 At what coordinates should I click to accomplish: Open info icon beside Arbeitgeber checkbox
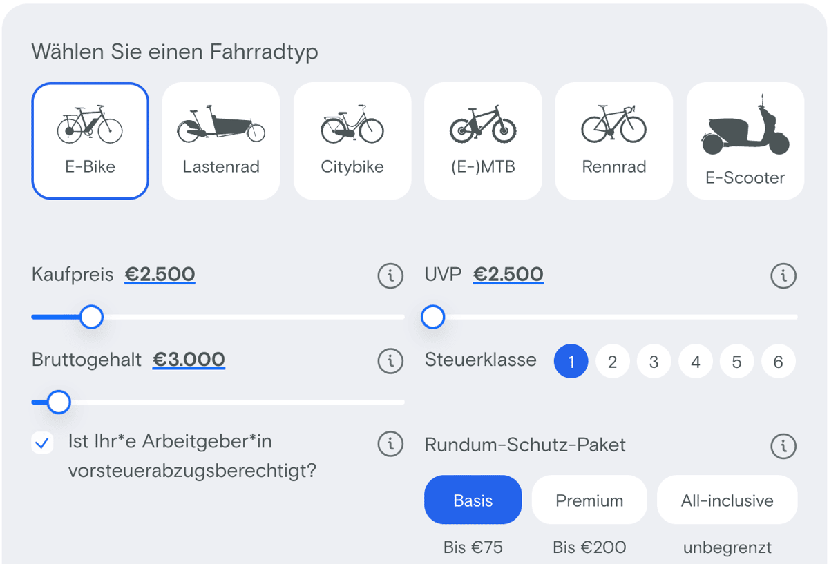pos(390,443)
